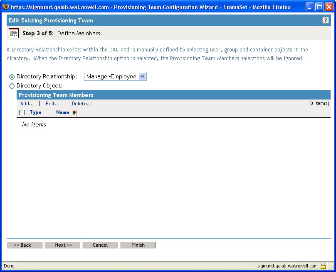Click the 'Provisioning Team Members' panel header
Viewport: 336px width, 272px height.
point(56,95)
